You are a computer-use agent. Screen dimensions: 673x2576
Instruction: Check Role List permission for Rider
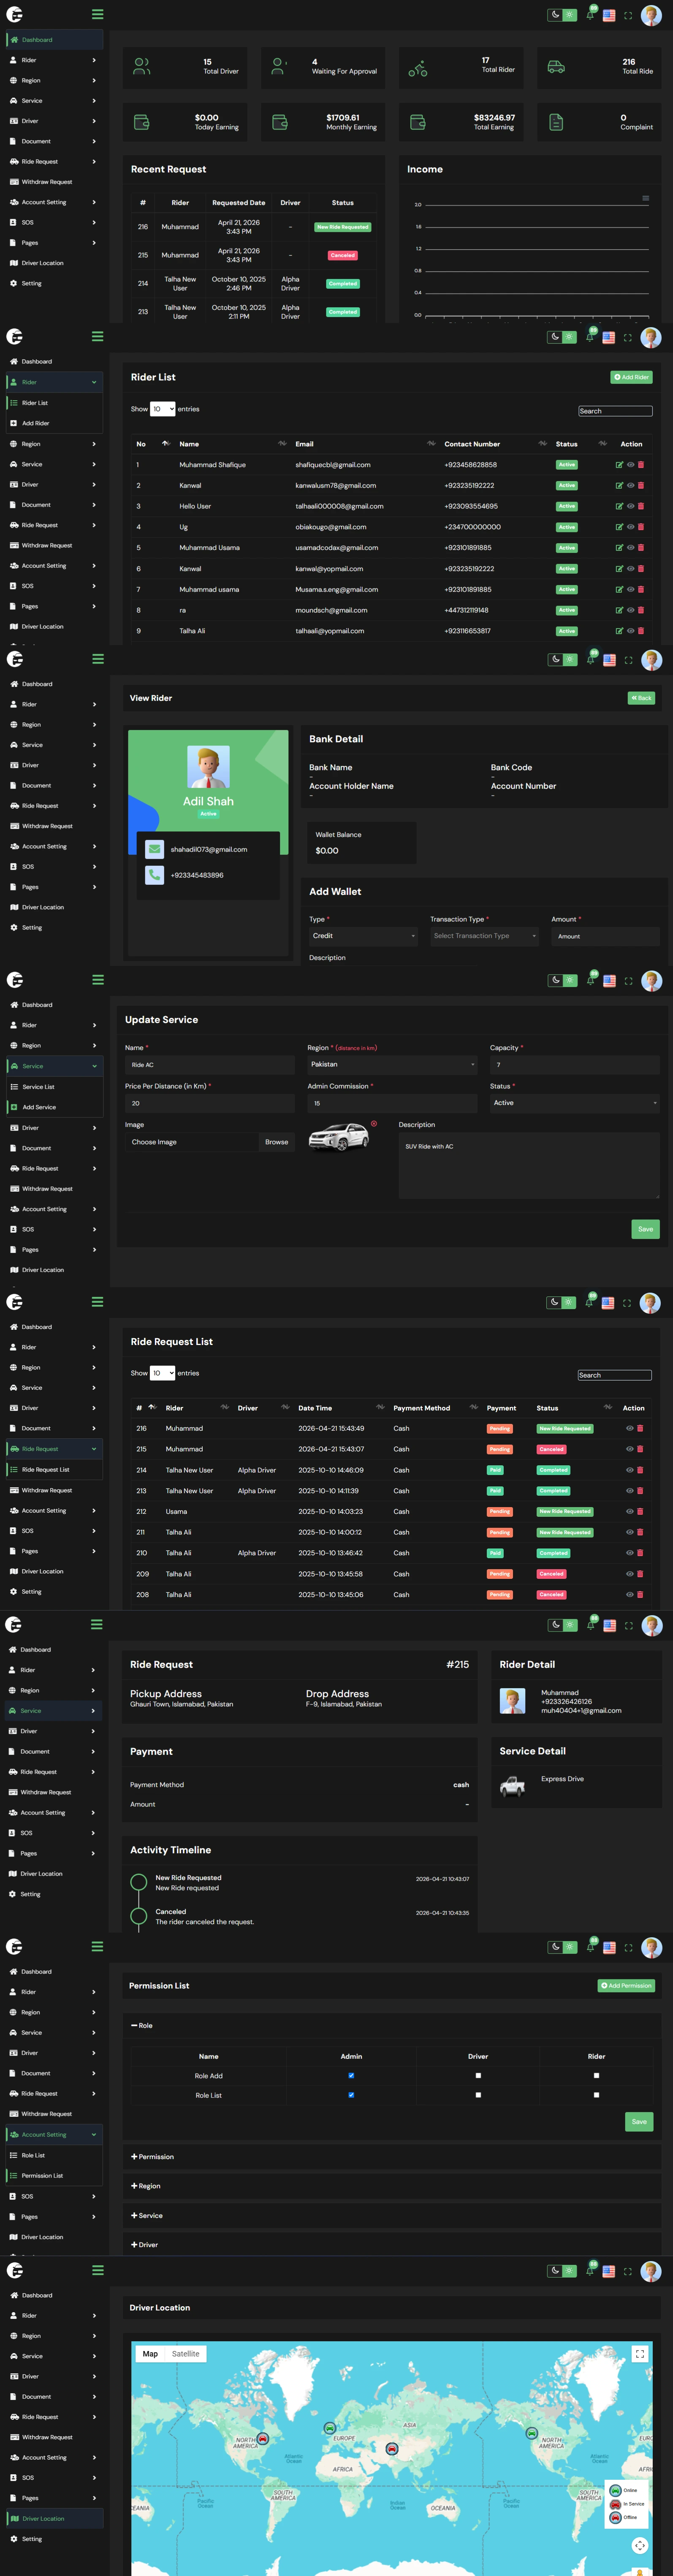click(x=596, y=2095)
